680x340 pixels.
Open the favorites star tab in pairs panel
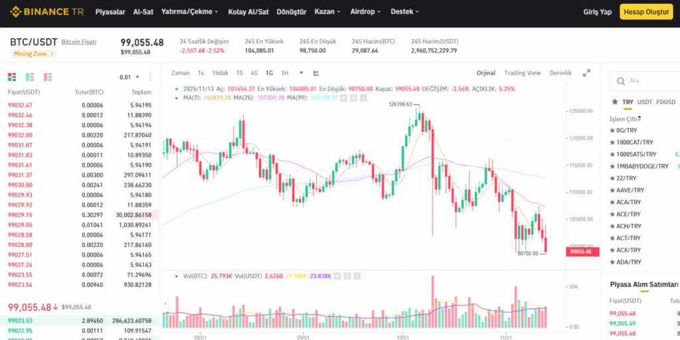point(614,102)
